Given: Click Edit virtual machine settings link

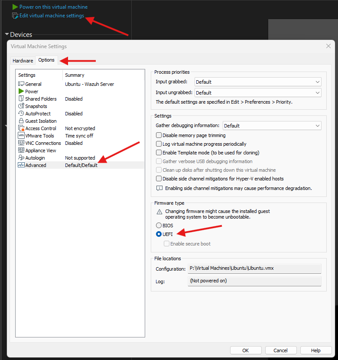Looking at the screenshot, I should (52, 16).
